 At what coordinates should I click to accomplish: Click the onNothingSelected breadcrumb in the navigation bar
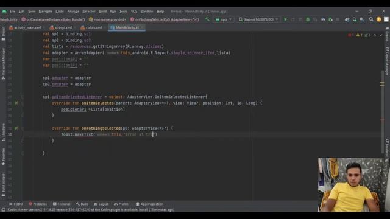pyautogui.click(x=165, y=19)
